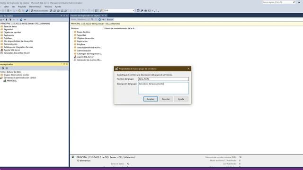Select Servidores de administración central node
Image resolution: width=303 pixels, height=170 pixels.
(x=20, y=77)
